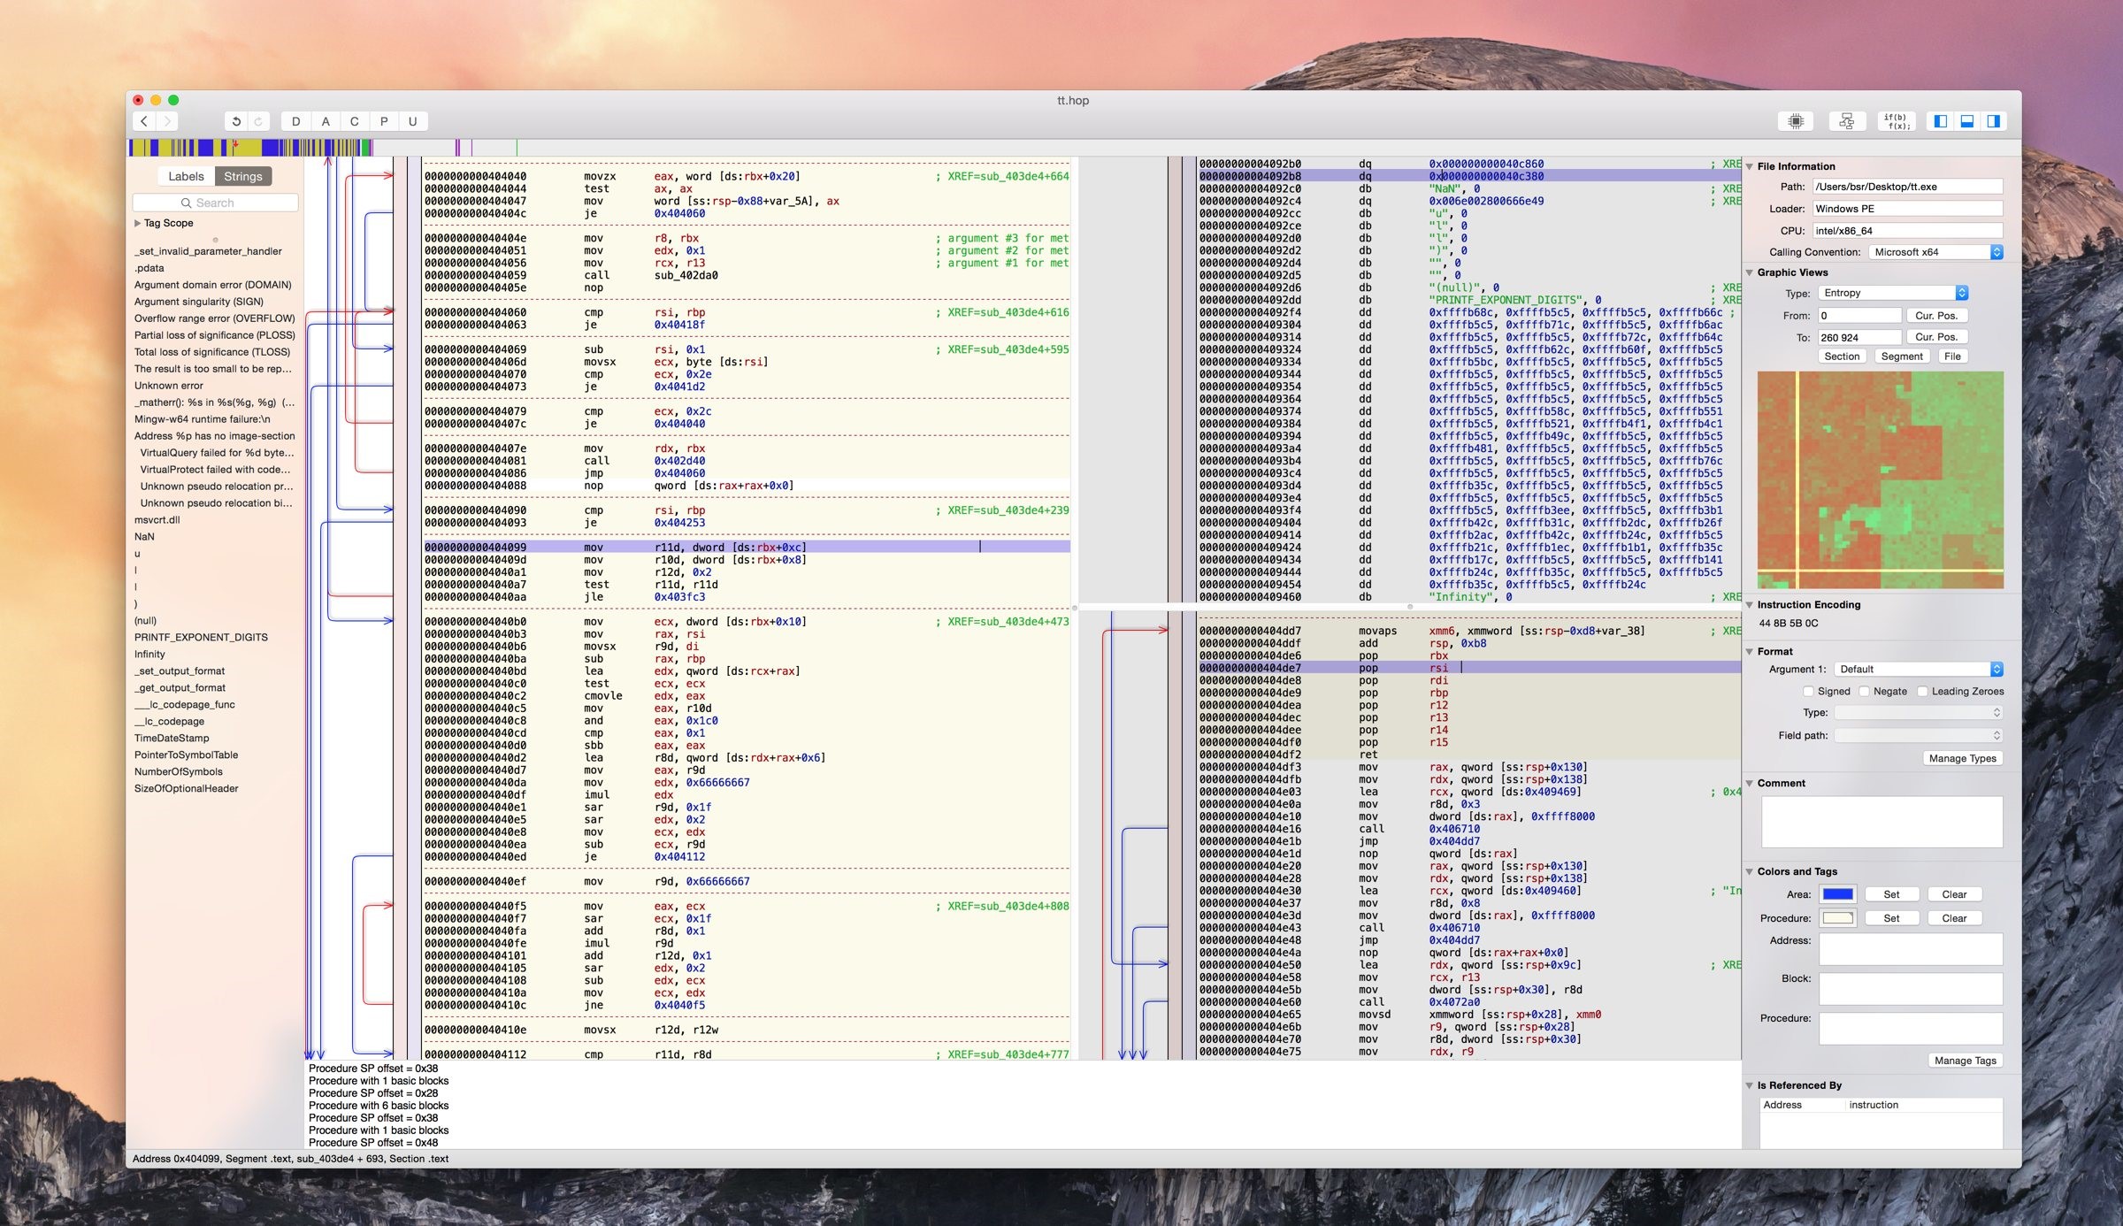Screen dimensions: 2123x1226
Task: Select the File range button
Action: click(x=1952, y=356)
